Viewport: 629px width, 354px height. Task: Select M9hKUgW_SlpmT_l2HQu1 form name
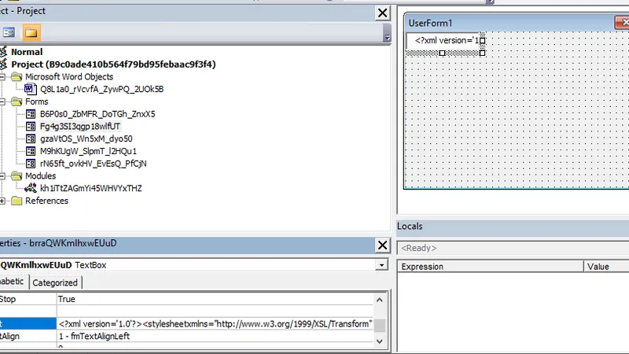(88, 151)
